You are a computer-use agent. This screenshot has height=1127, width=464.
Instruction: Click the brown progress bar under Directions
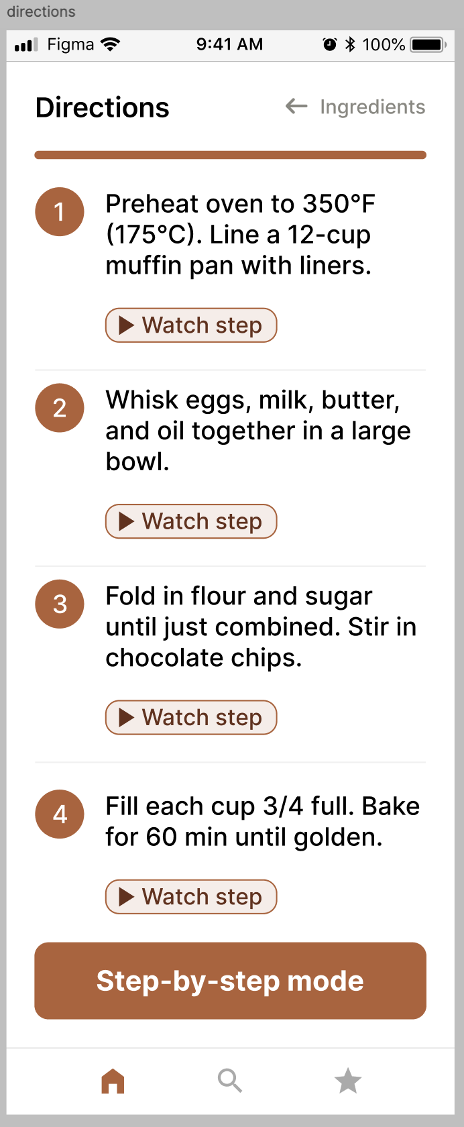click(x=230, y=155)
